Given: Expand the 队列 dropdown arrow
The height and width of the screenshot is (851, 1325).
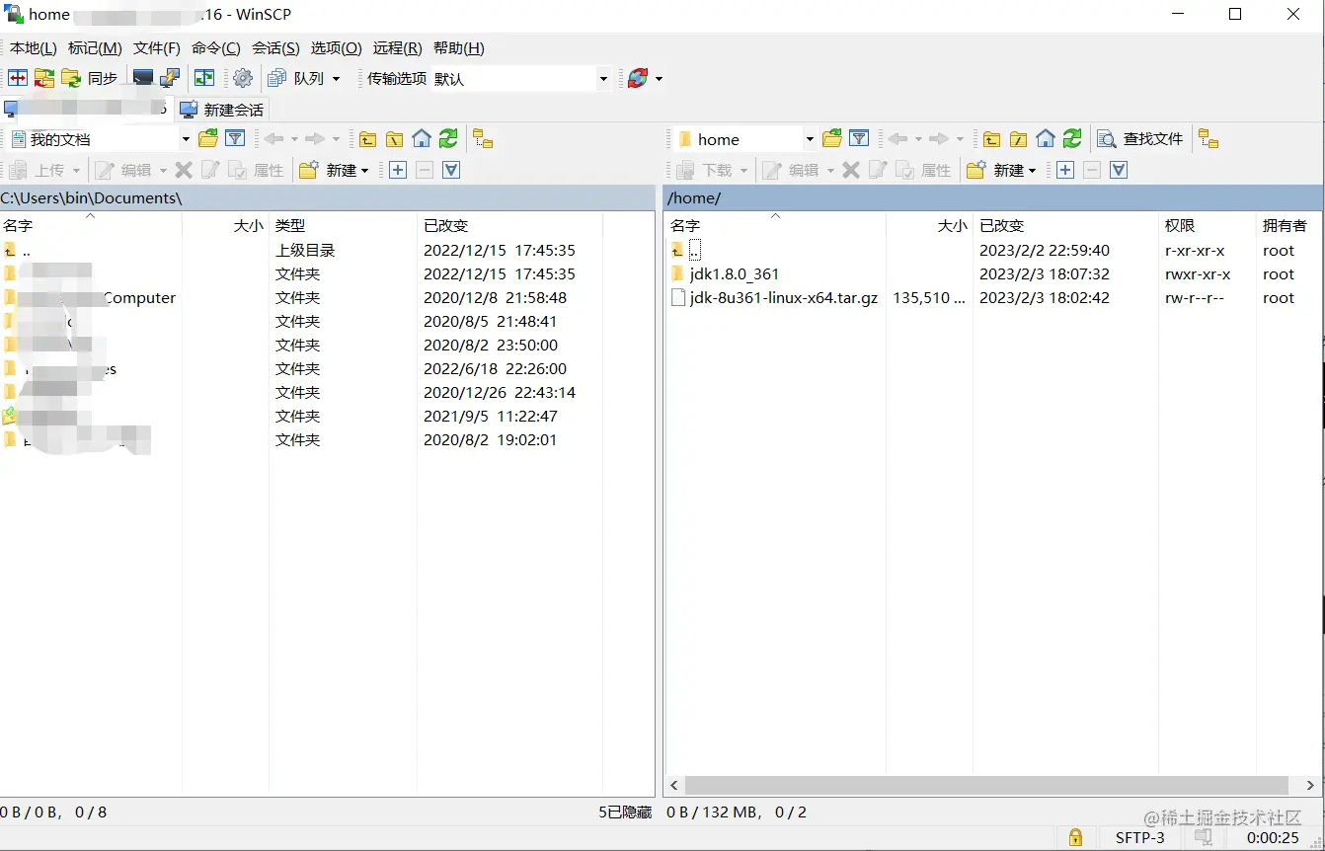Looking at the screenshot, I should pos(336,78).
